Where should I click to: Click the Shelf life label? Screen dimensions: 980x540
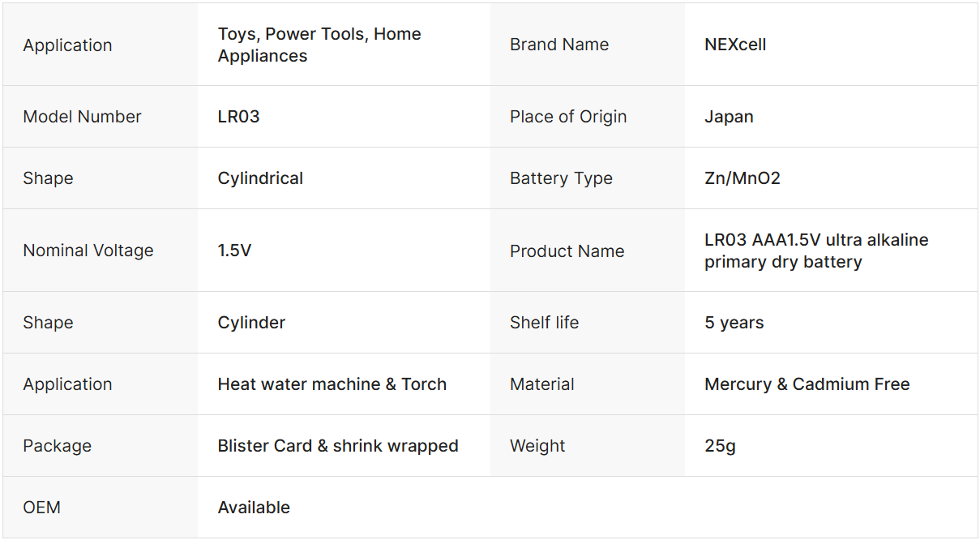(x=544, y=323)
